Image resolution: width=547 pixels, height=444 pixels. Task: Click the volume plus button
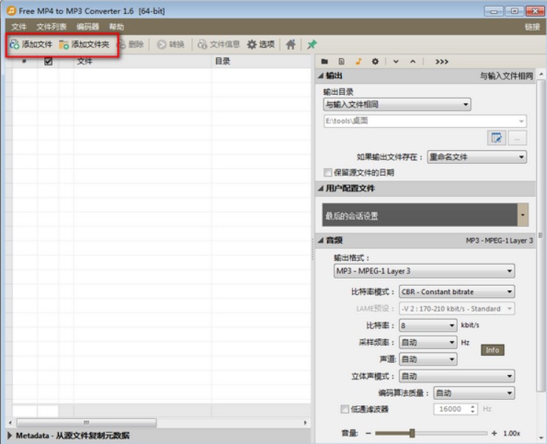[x=494, y=433]
